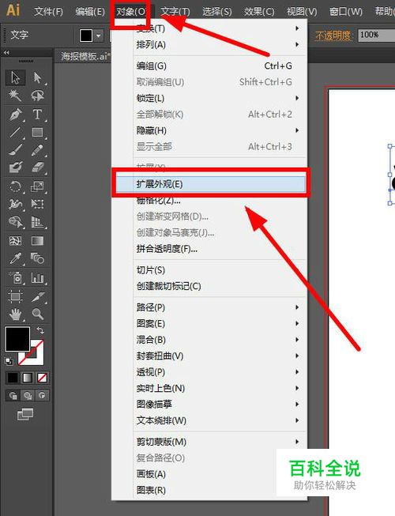Change the screen mode button
This screenshot has height=516, width=395.
click(x=25, y=414)
